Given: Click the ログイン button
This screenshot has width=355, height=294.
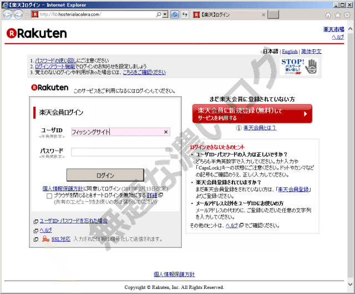Looking at the screenshot, I should [x=105, y=175].
